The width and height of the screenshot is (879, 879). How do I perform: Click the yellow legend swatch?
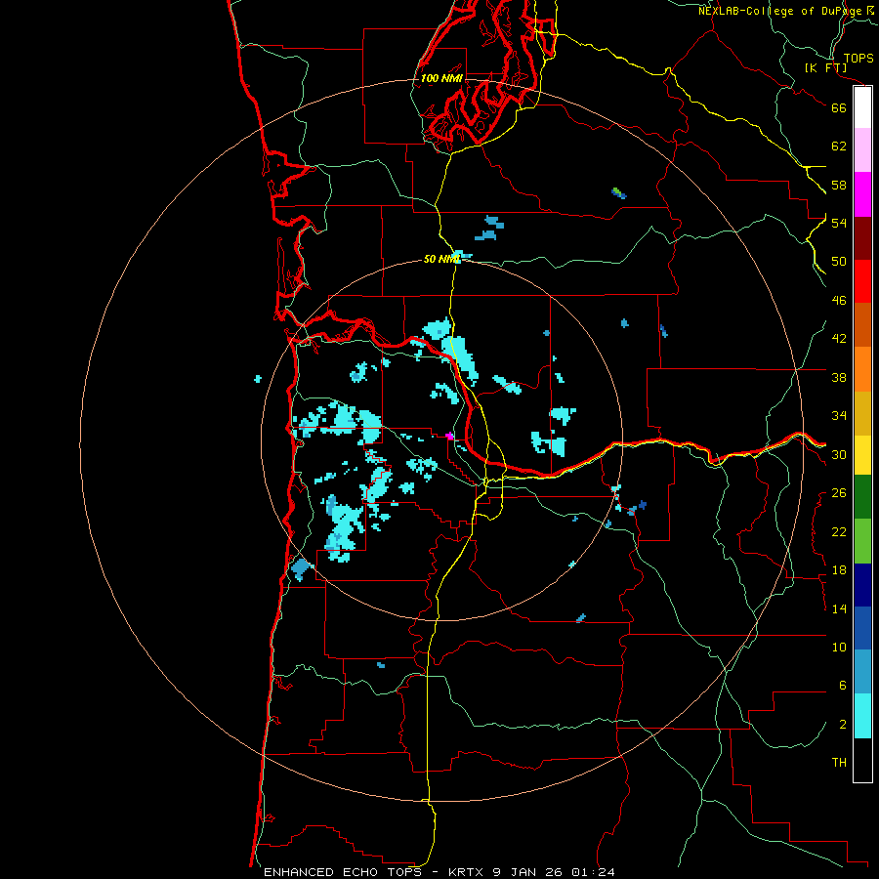(x=862, y=455)
